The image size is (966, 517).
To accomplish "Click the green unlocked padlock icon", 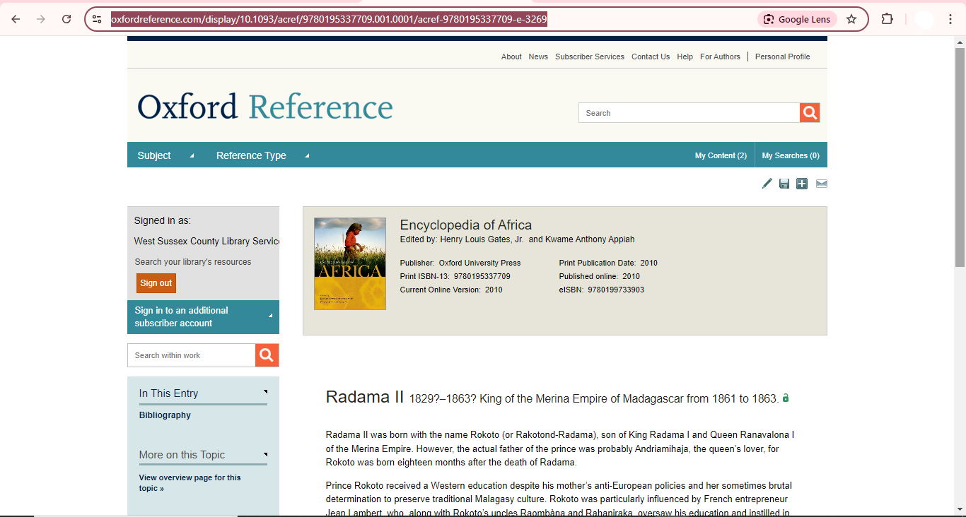I will coord(786,398).
